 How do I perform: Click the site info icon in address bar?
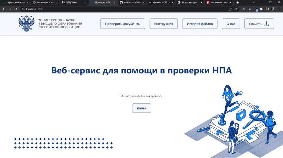[23, 9]
